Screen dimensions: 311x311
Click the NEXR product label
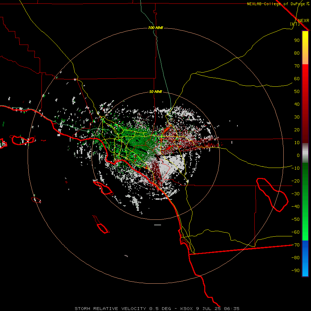(x=303, y=21)
